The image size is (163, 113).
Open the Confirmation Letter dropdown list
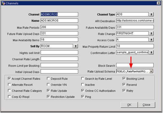click(x=151, y=52)
